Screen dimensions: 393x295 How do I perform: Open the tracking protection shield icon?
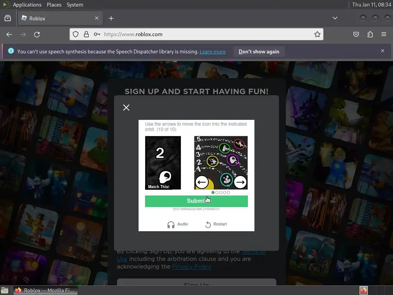tap(76, 34)
